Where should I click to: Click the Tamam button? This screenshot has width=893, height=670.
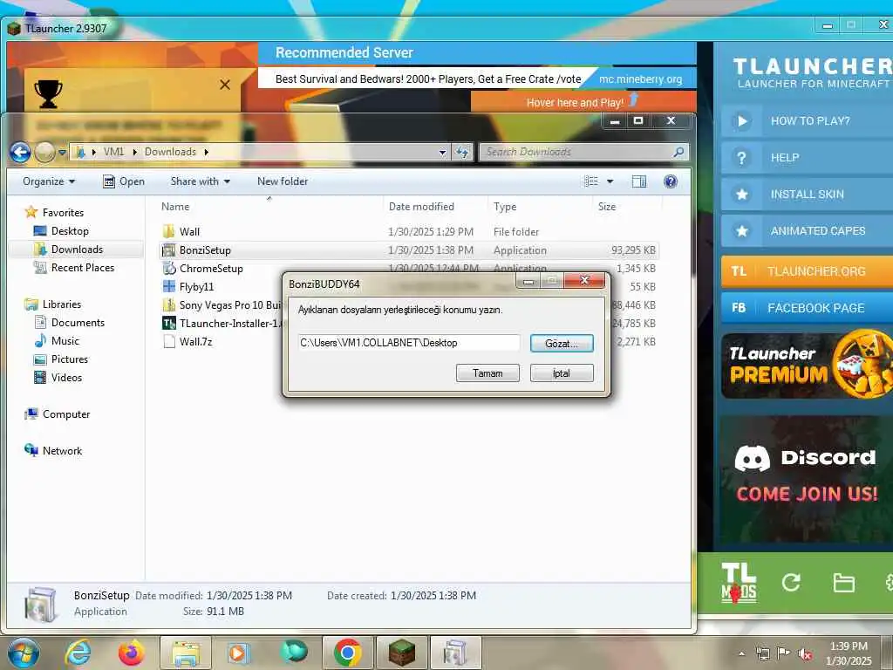point(487,373)
